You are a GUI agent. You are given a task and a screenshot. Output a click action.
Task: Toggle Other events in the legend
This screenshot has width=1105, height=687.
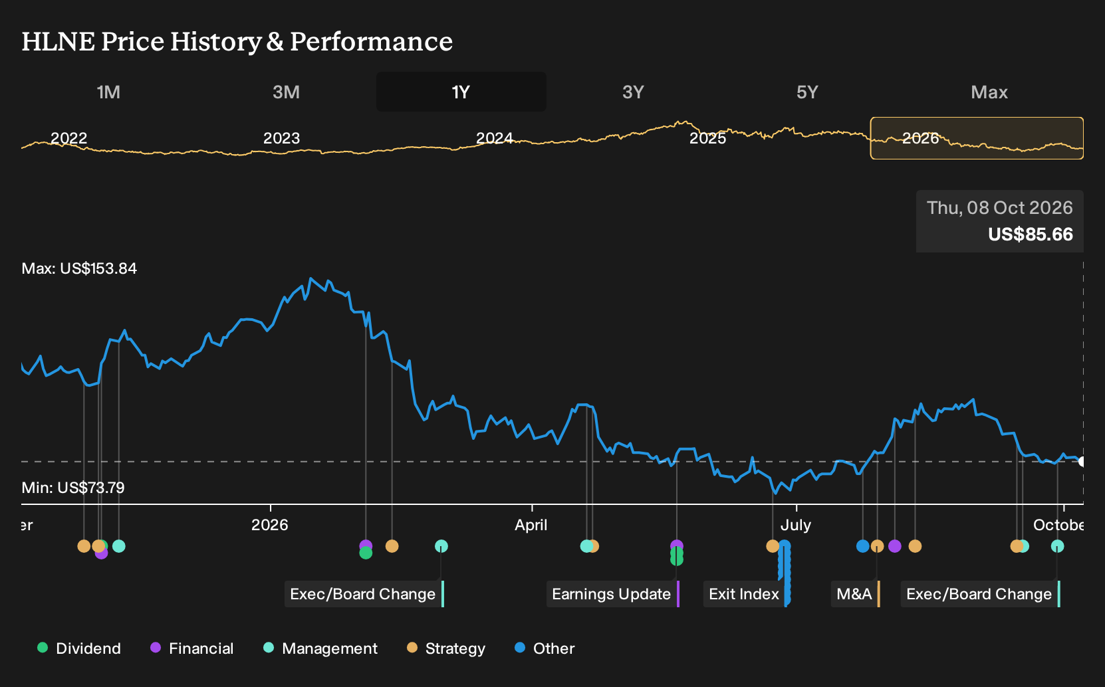545,648
